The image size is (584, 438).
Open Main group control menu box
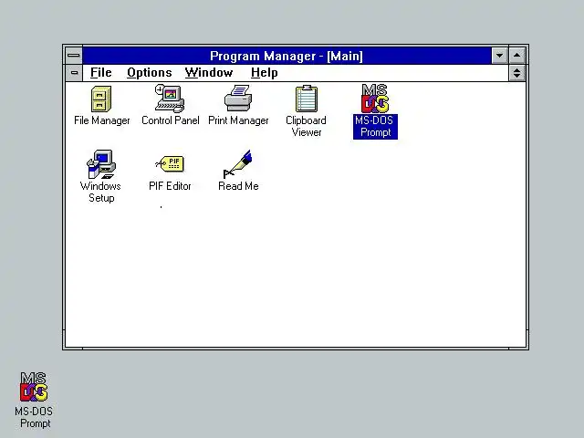point(74,73)
